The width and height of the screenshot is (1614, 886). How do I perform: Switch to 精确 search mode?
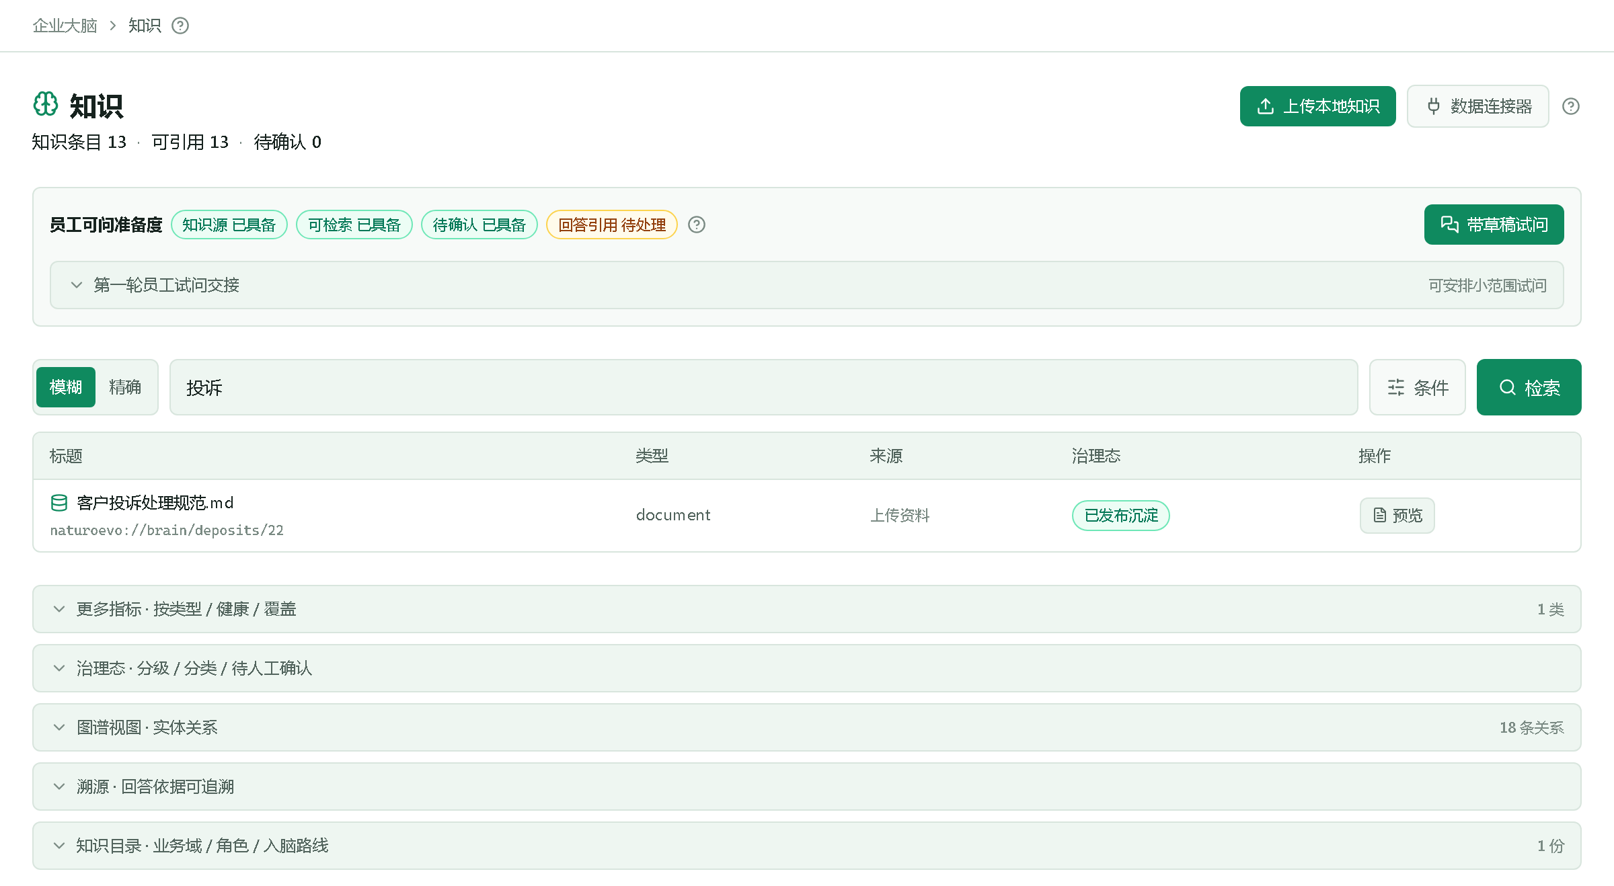point(125,387)
